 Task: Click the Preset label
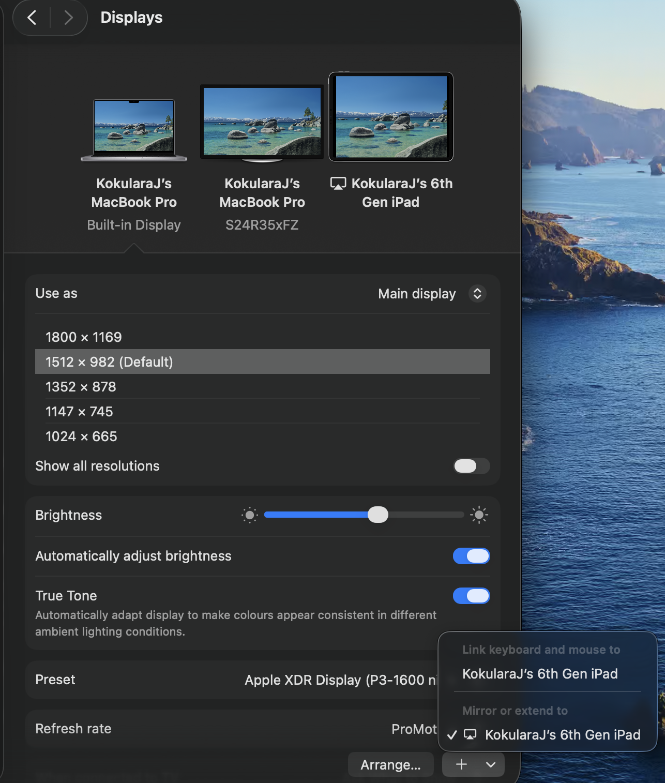(x=55, y=680)
